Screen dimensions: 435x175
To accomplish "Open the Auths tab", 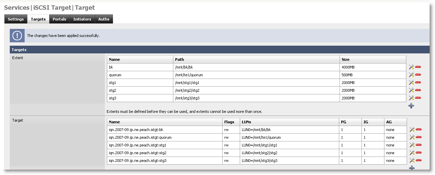I will (x=104, y=19).
